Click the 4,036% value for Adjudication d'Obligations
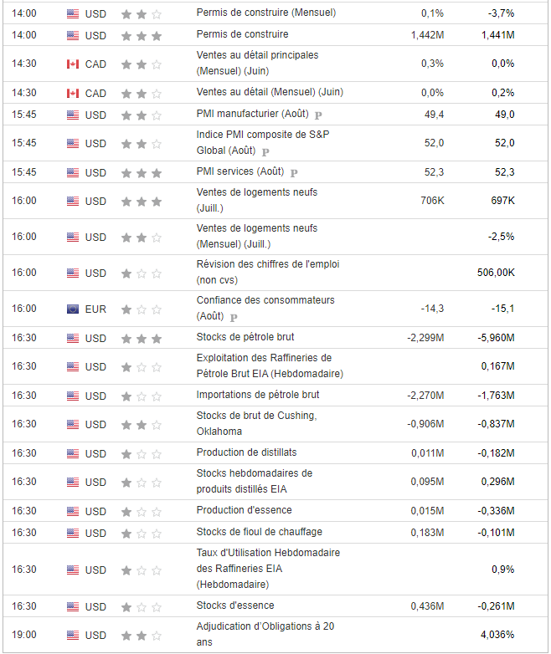 [x=500, y=635]
